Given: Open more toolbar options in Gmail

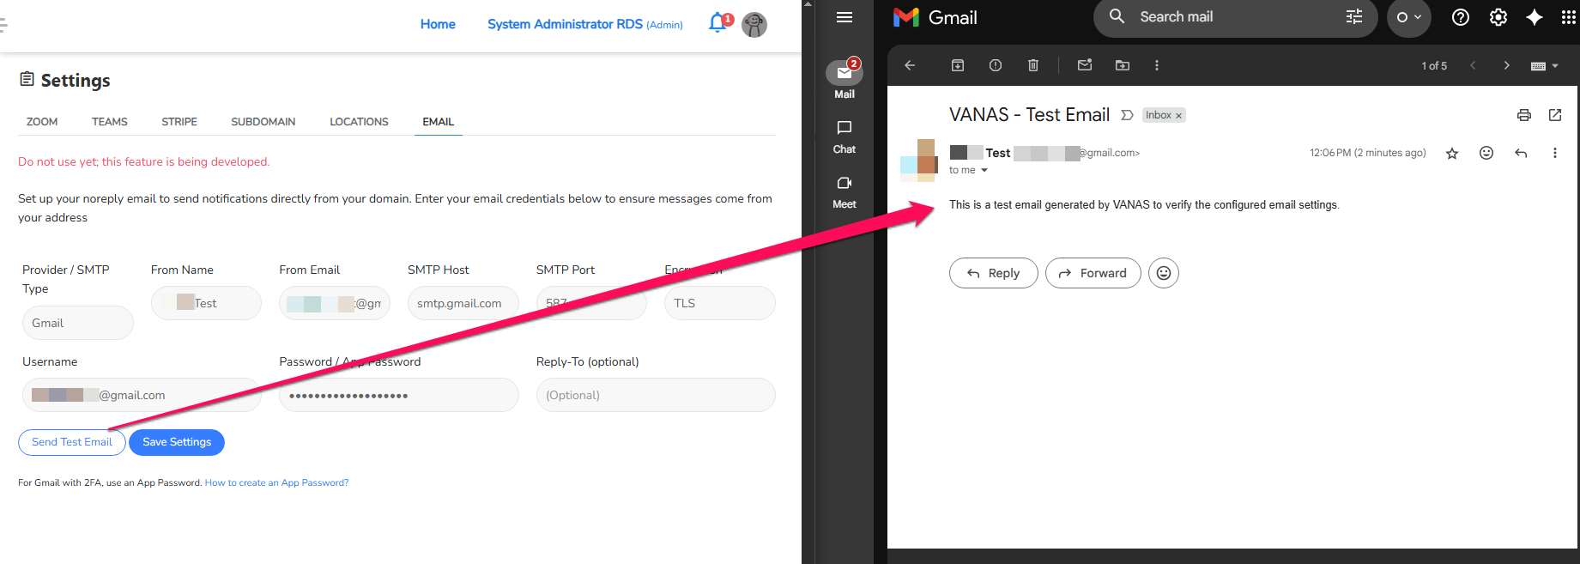Looking at the screenshot, I should (x=1157, y=65).
